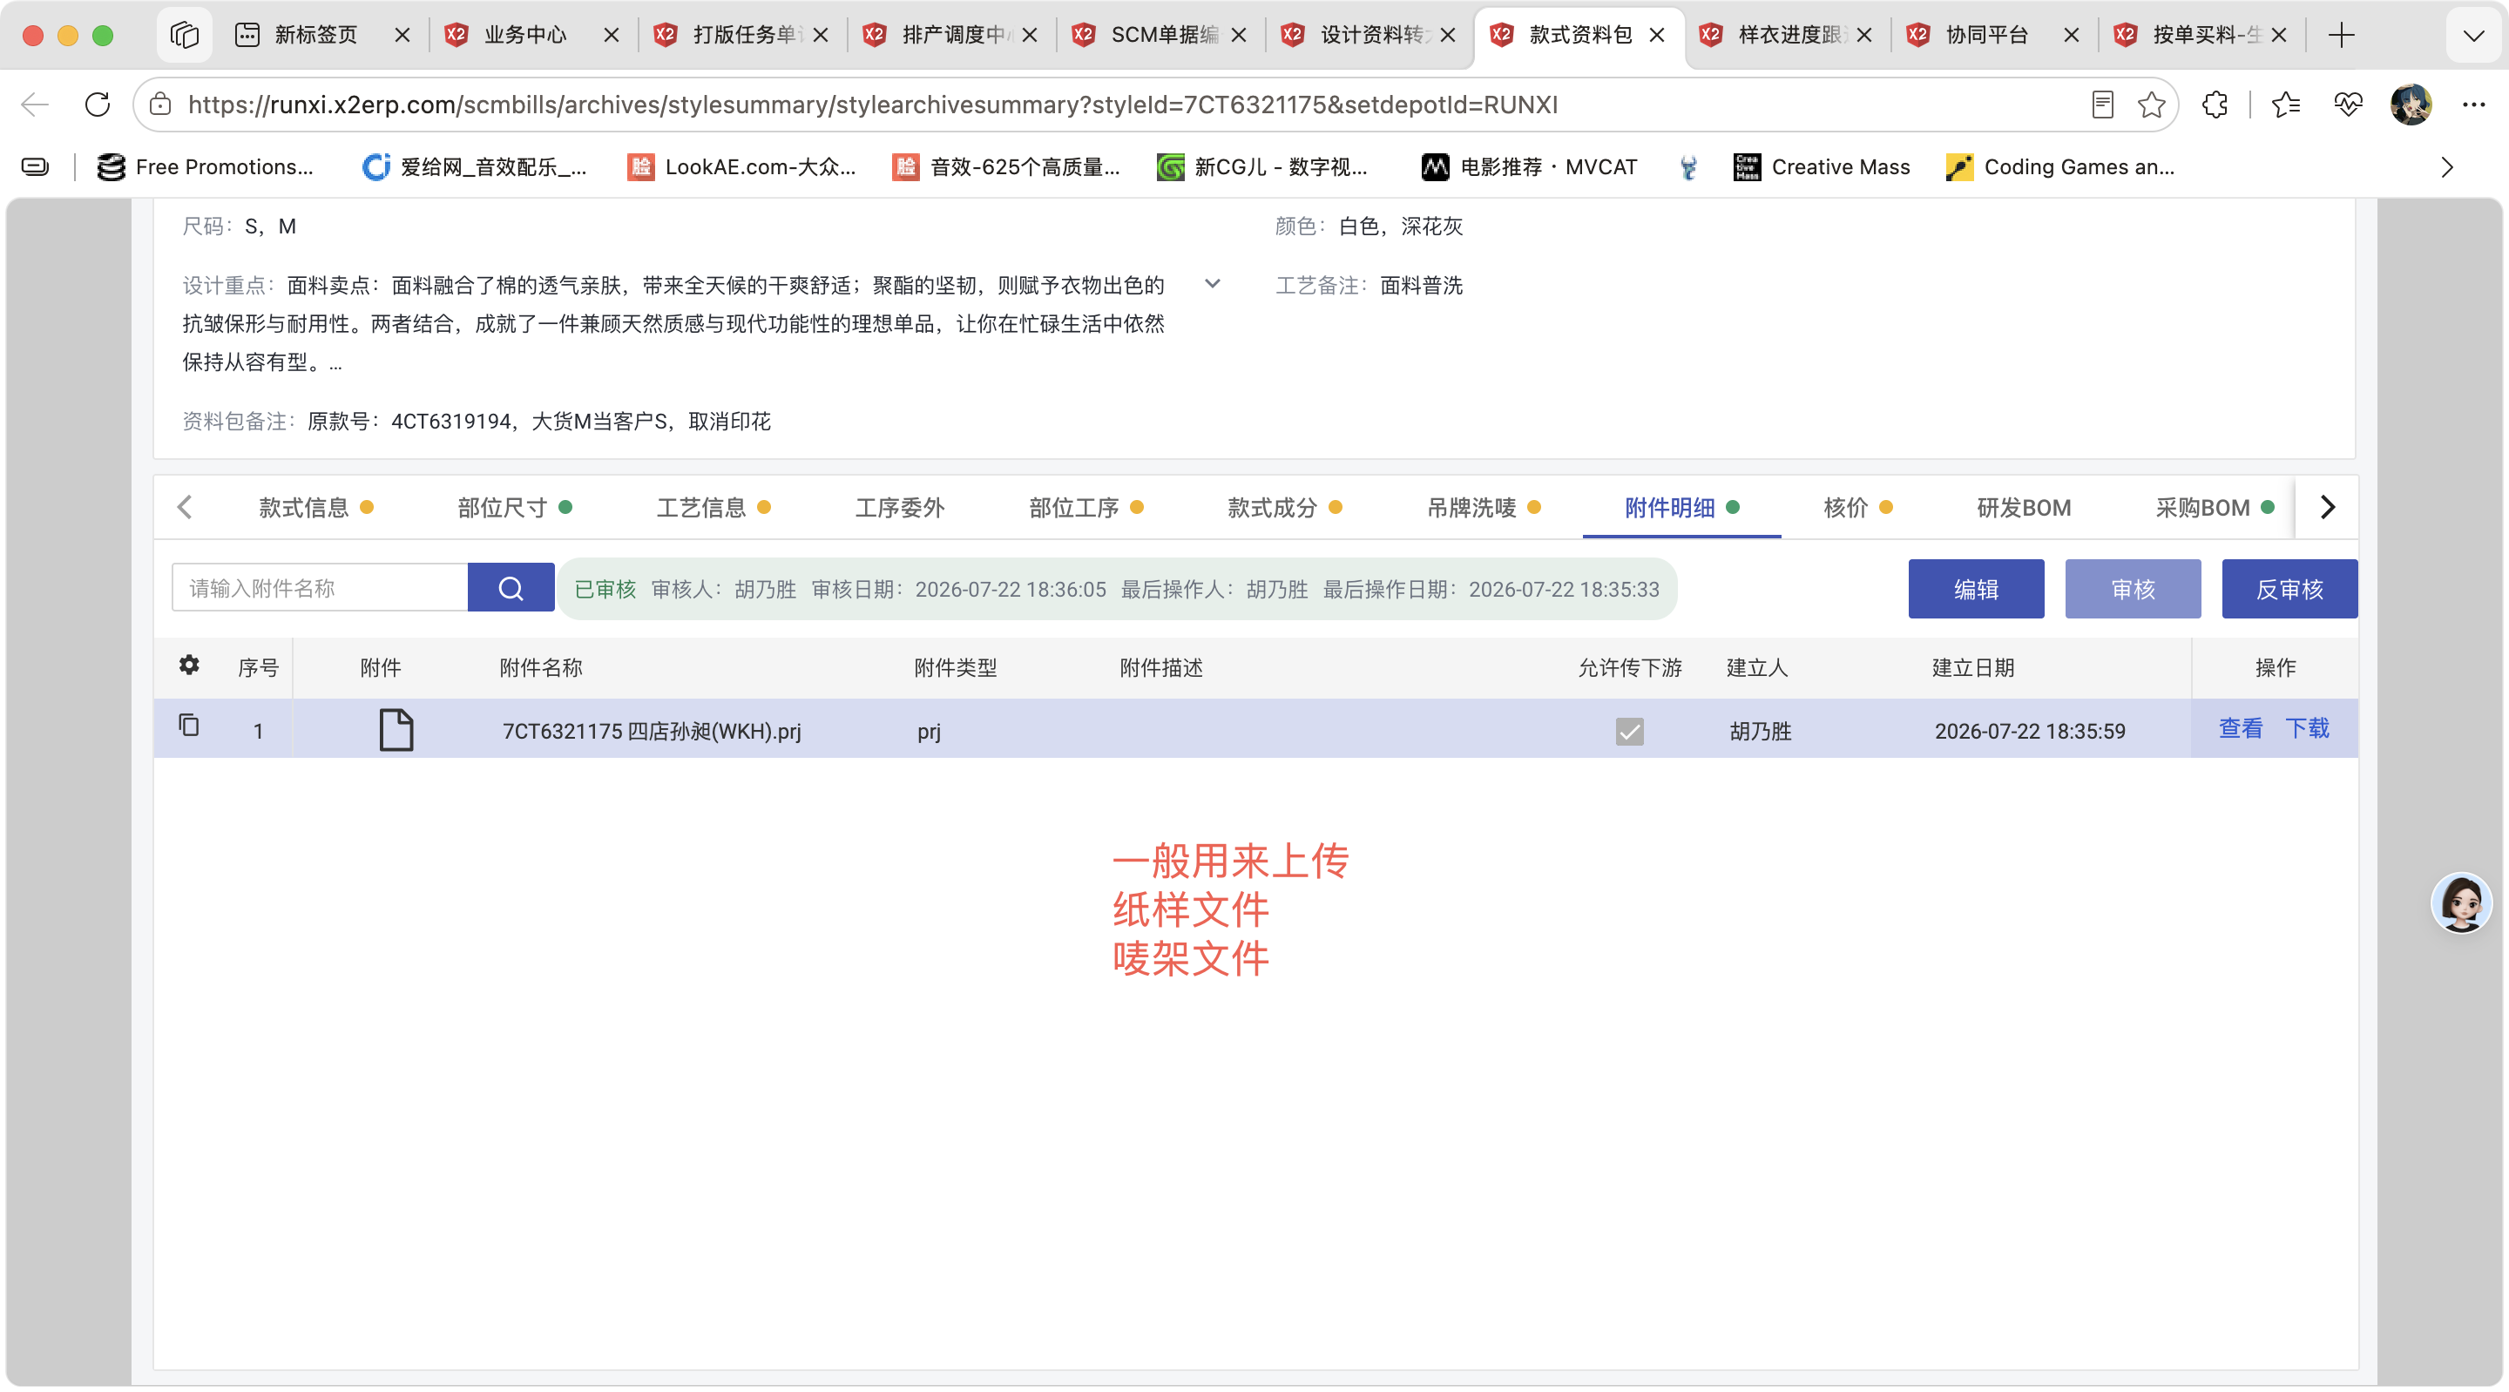The height and width of the screenshot is (1392, 2509).
Task: Reload the page with the refresh icon
Action: [98, 105]
